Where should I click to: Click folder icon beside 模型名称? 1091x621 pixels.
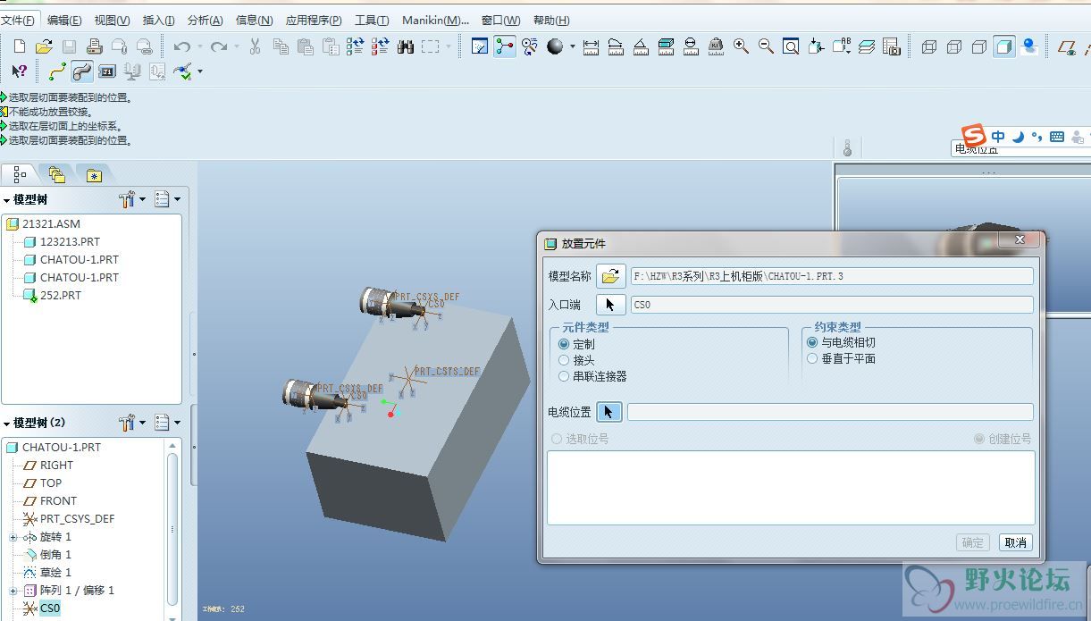(610, 276)
